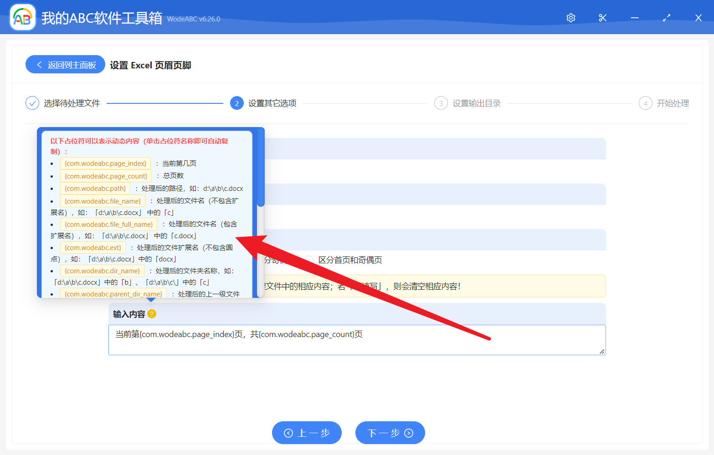Click the ABC toolbox logo icon
Viewport: 714px width, 455px height.
click(x=22, y=17)
